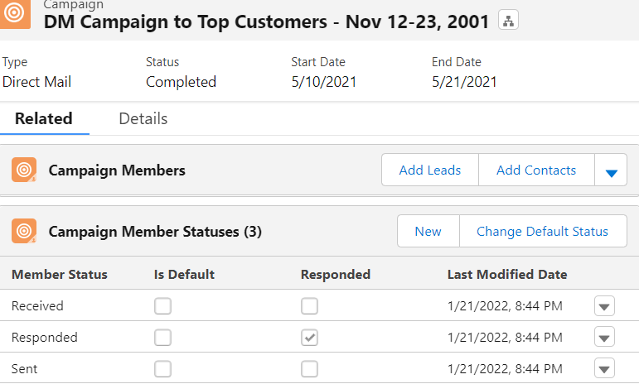639x384 pixels.
Task: Open the row actions menu for Responded
Action: [x=604, y=337]
